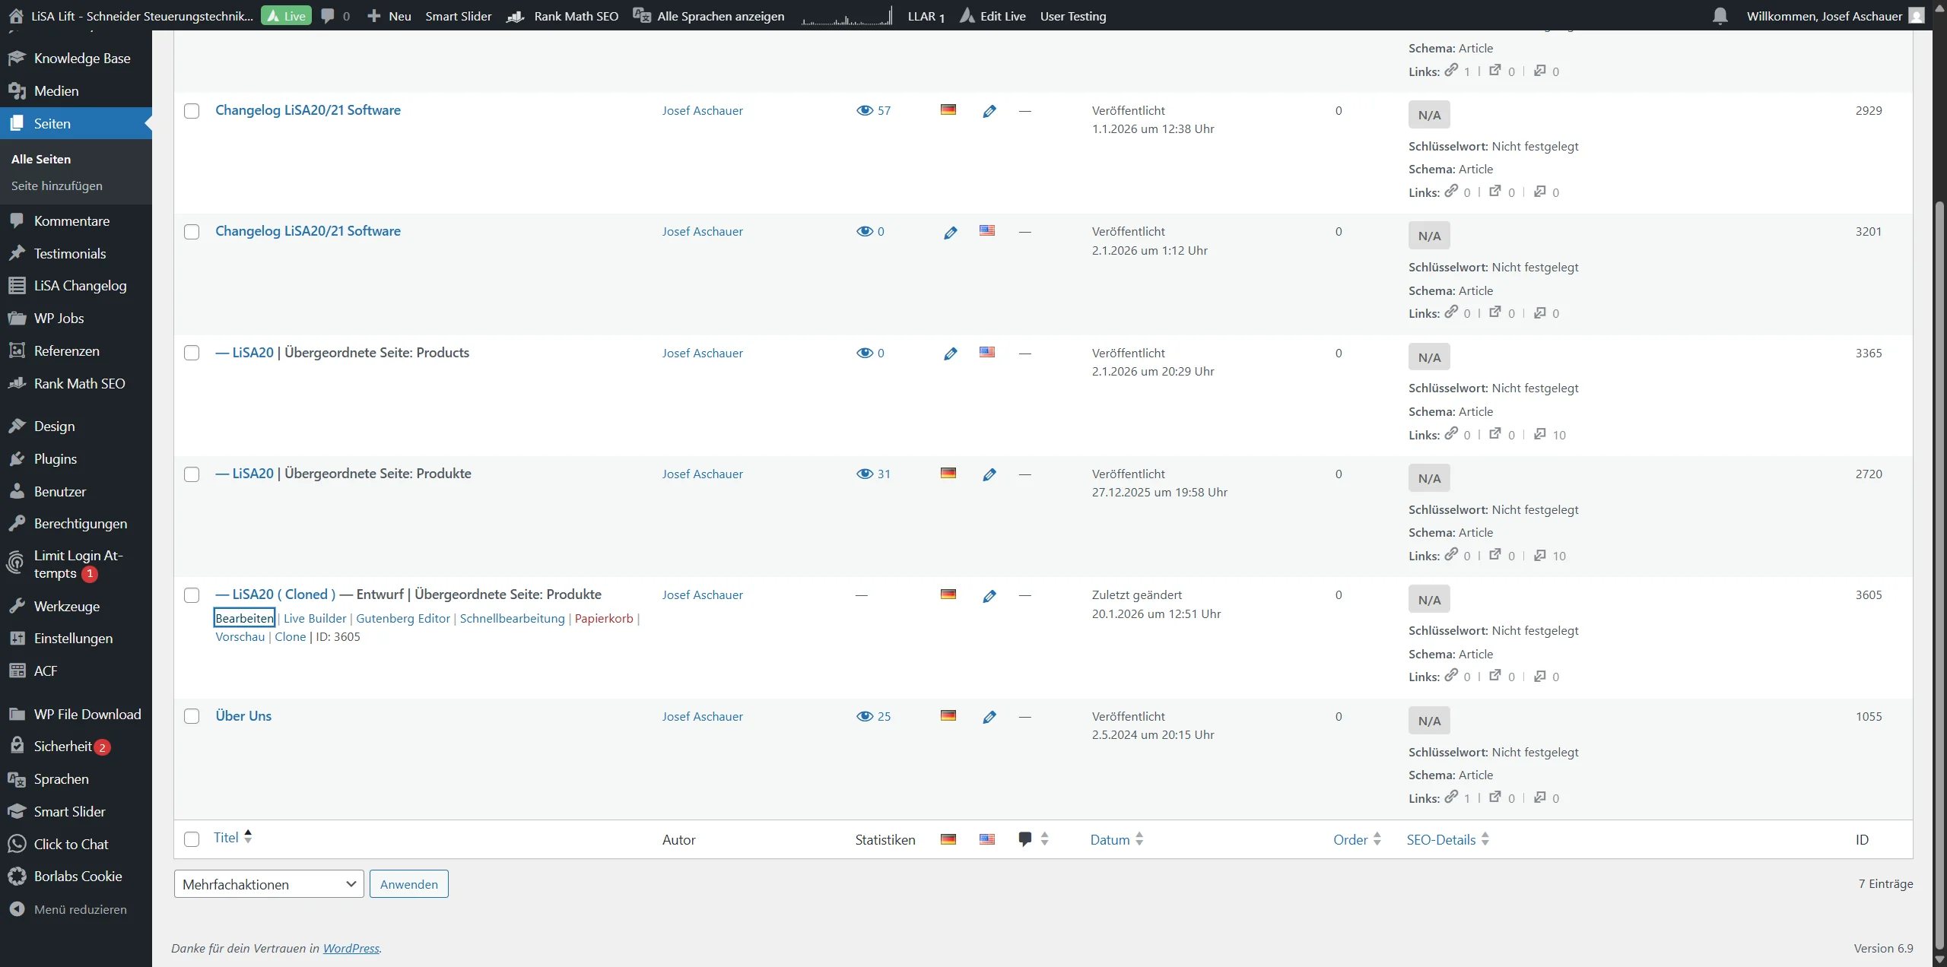Image resolution: width=1947 pixels, height=967 pixels.
Task: Check the select-all checkbox at table bottom
Action: [192, 839]
